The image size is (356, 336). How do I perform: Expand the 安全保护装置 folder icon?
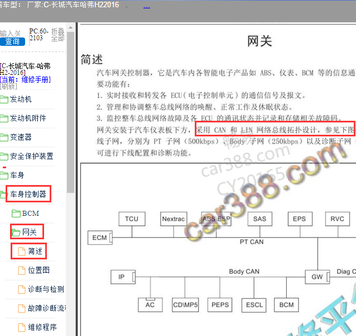pyautogui.click(x=4, y=157)
